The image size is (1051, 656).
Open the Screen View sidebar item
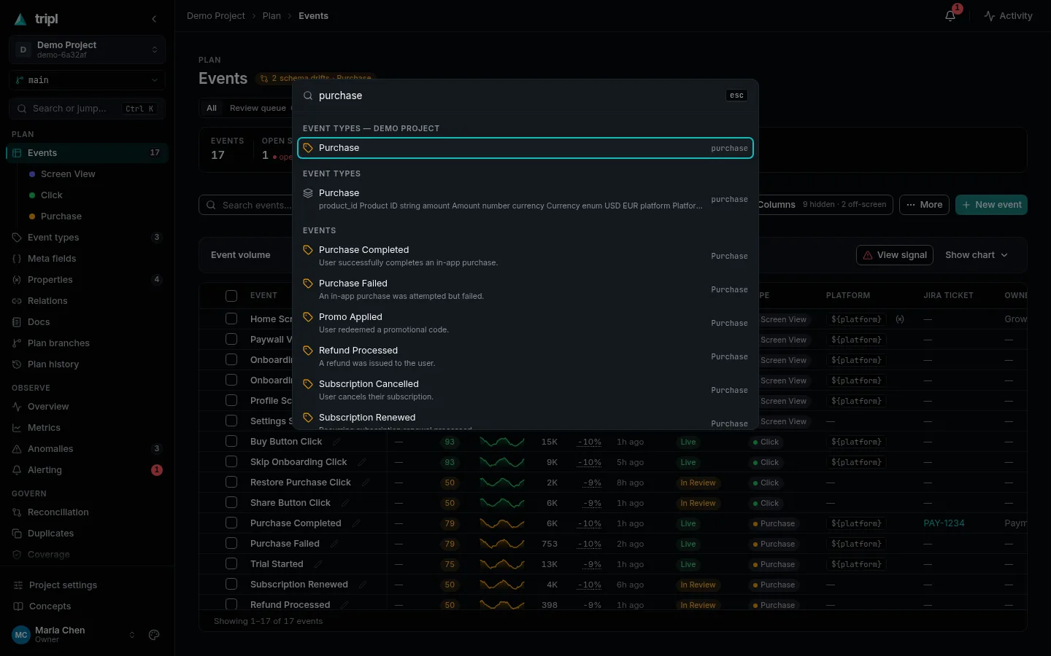[x=68, y=174]
